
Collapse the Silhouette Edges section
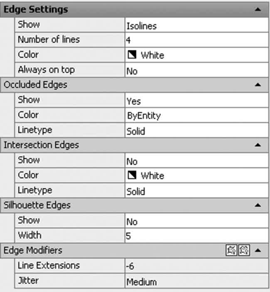click(258, 205)
